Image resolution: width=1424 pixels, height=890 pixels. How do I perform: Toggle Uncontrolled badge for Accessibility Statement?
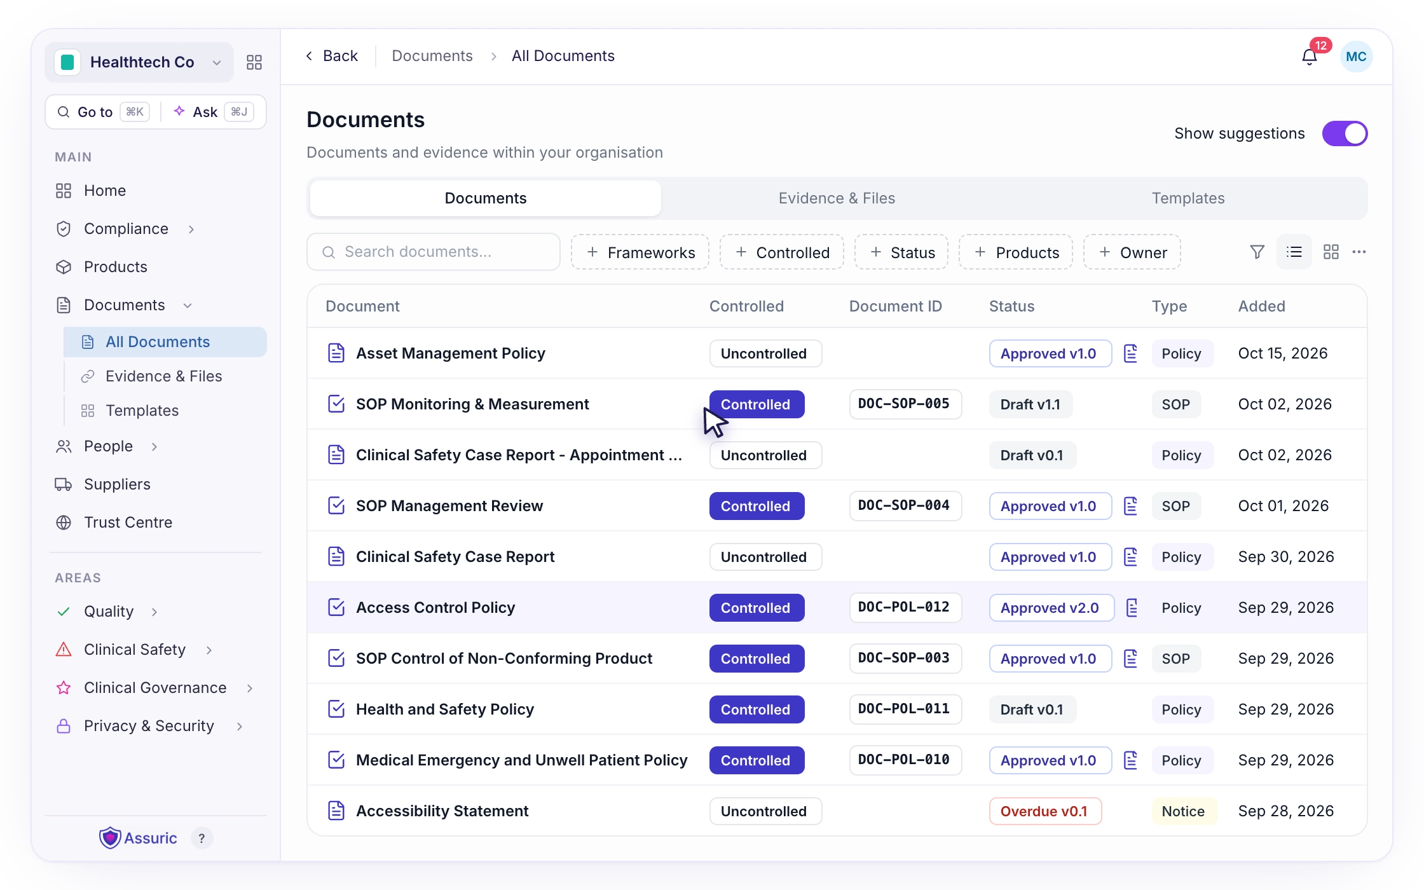(765, 811)
